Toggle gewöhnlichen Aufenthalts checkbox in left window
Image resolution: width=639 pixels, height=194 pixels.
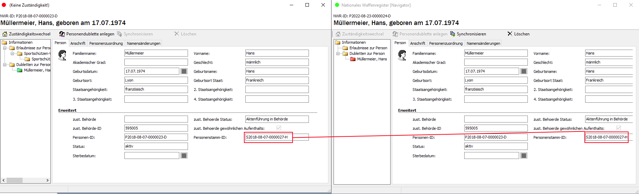click(279, 128)
